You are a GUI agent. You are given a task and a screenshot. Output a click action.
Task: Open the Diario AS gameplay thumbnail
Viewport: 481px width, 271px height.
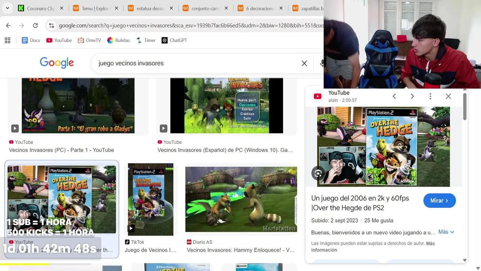241,199
